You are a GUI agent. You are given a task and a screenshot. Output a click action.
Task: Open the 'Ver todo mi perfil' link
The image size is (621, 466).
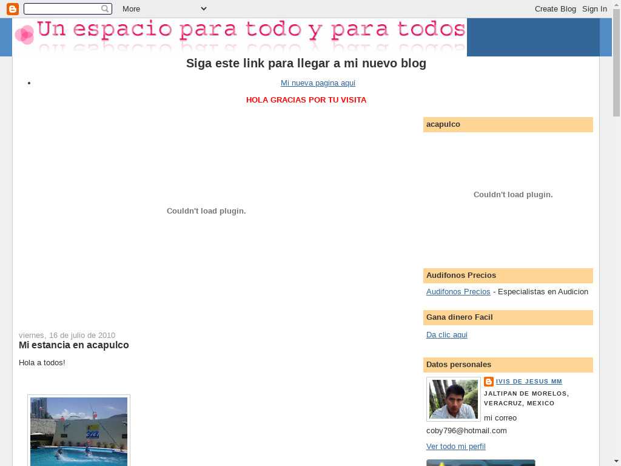tap(455, 447)
